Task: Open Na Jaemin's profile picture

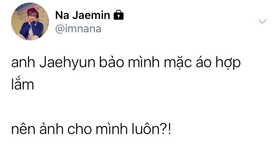Action: point(30,21)
